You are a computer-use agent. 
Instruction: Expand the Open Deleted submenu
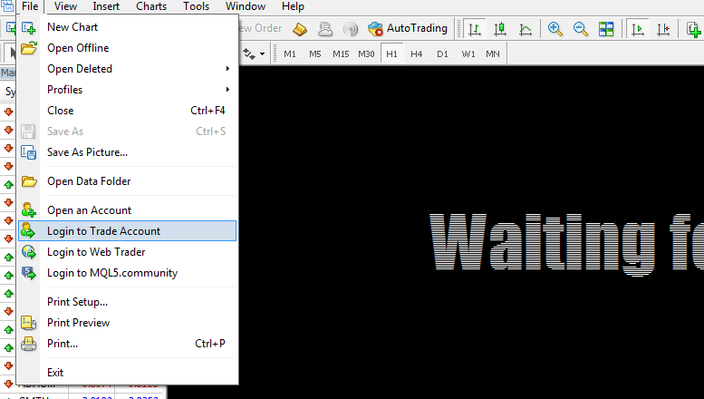click(127, 69)
